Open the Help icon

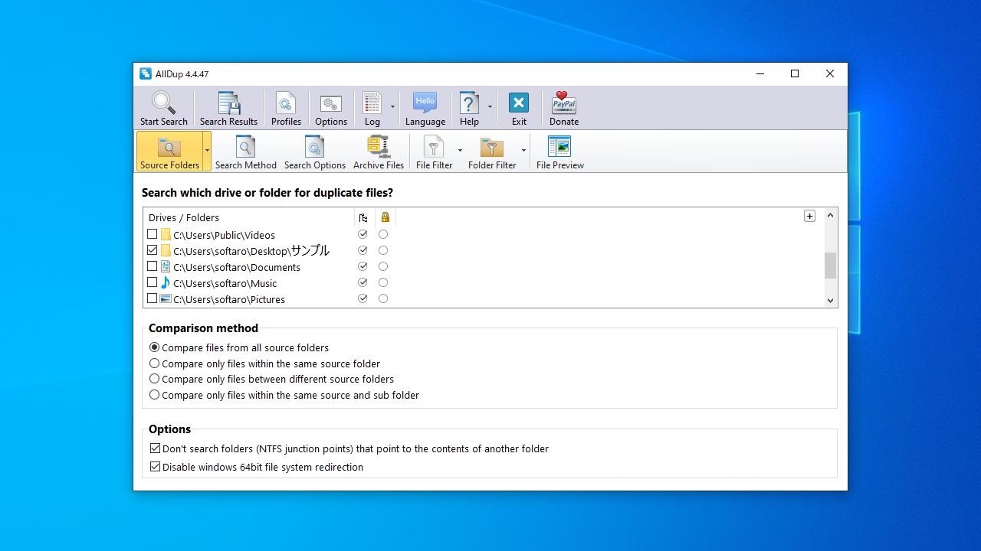click(469, 103)
